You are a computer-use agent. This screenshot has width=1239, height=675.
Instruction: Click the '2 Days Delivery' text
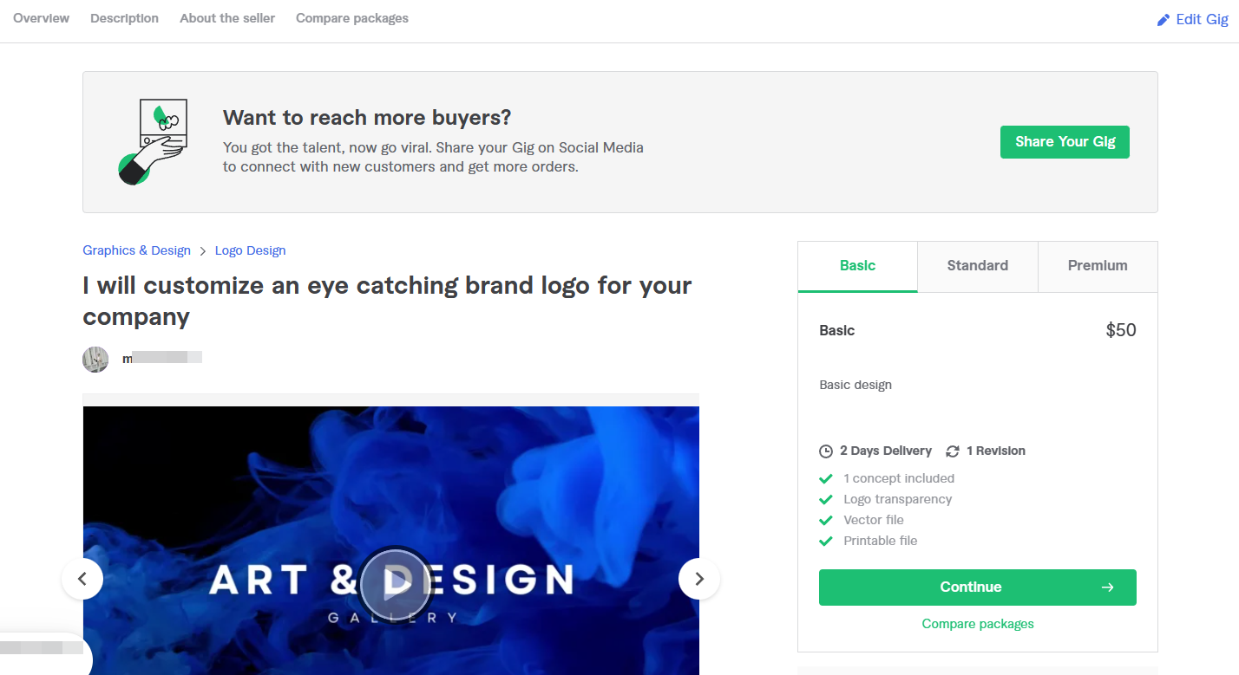click(x=886, y=451)
